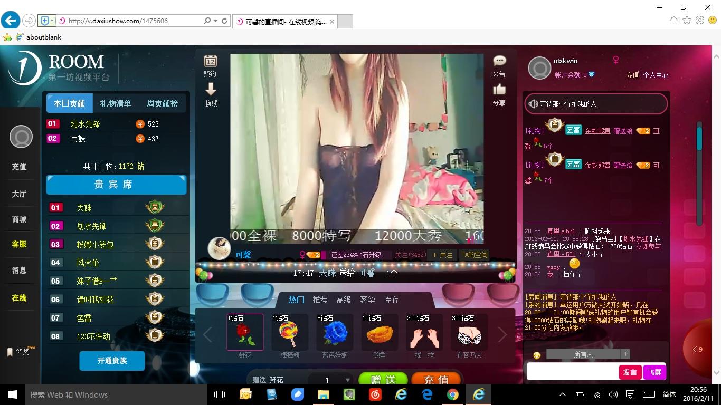This screenshot has height=405, width=721.
Task: Click the 预约 calendar icon
Action: point(211,61)
